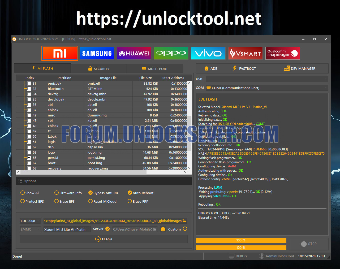Click the upper 100% progress bar
340x269 pixels.
point(241,240)
